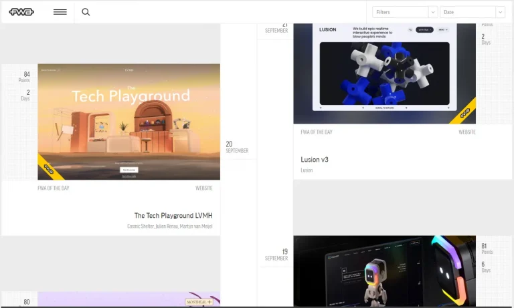Click 2 Days beside Lusion thumbnail
514x308 pixels.
point(486,39)
